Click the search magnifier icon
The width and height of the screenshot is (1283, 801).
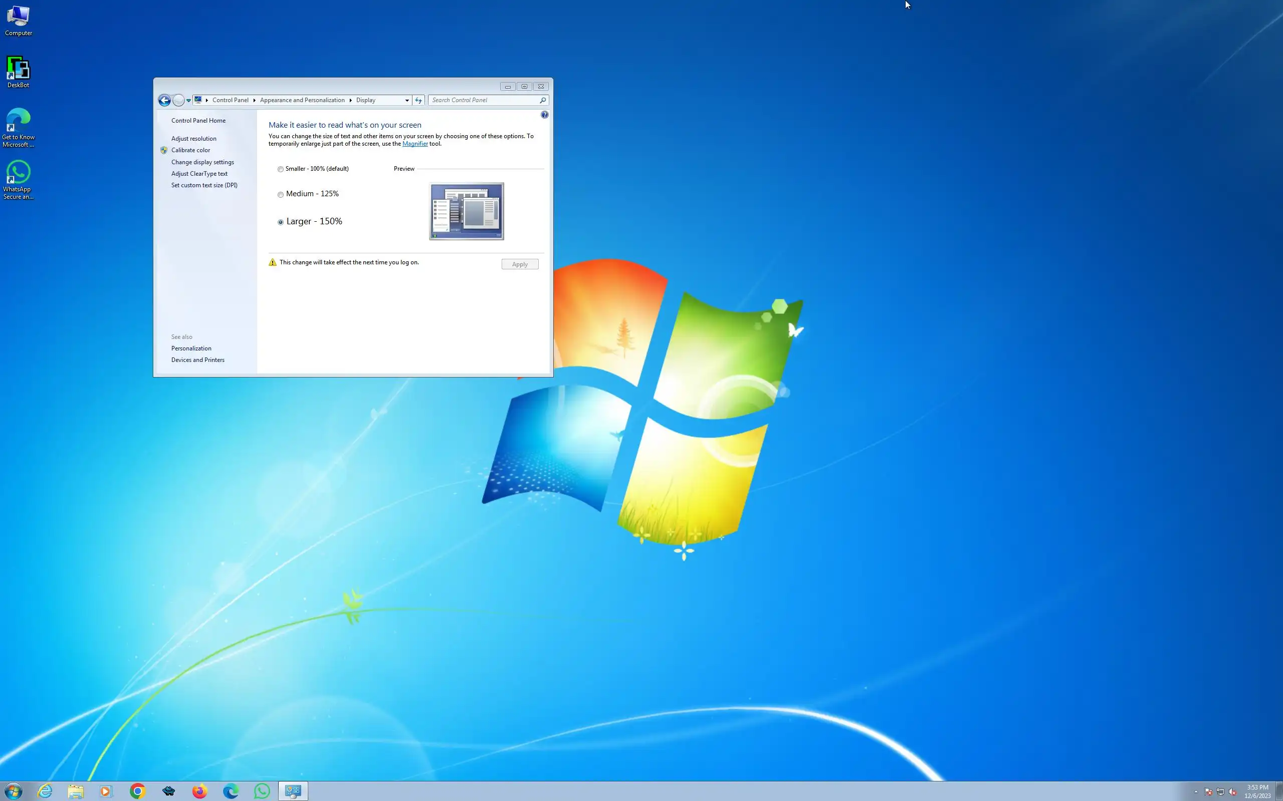click(x=542, y=100)
